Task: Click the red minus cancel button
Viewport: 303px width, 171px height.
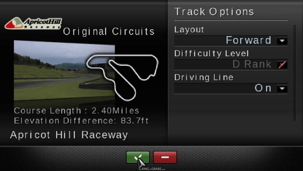Action: click(165, 157)
